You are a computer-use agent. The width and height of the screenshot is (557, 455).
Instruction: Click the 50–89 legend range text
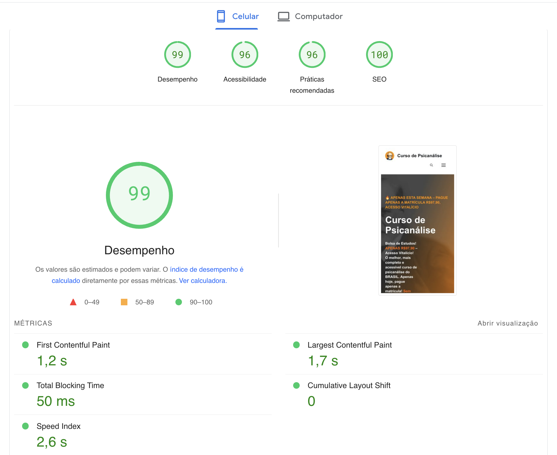click(x=145, y=302)
